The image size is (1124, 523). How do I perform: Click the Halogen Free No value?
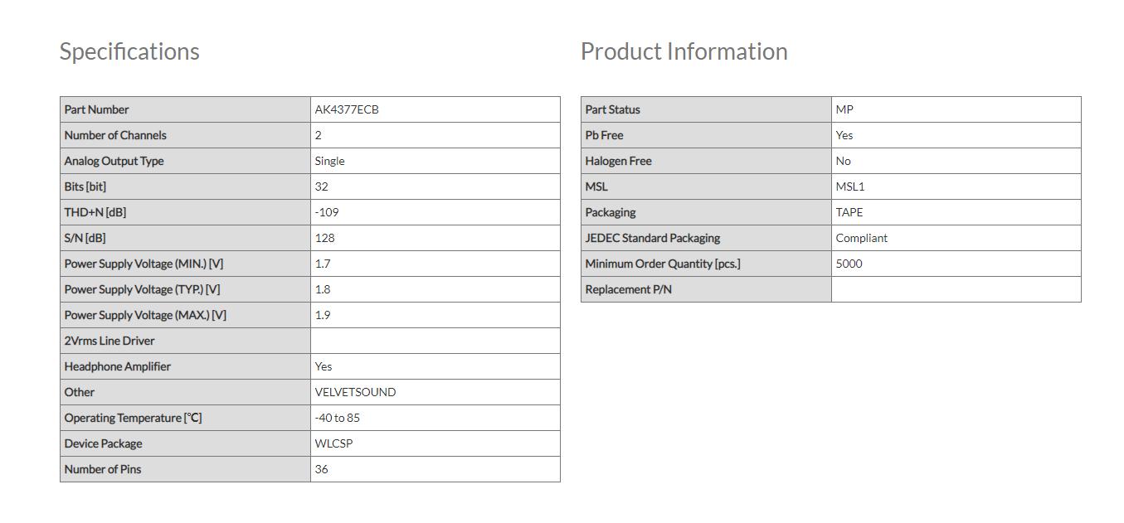pos(844,161)
